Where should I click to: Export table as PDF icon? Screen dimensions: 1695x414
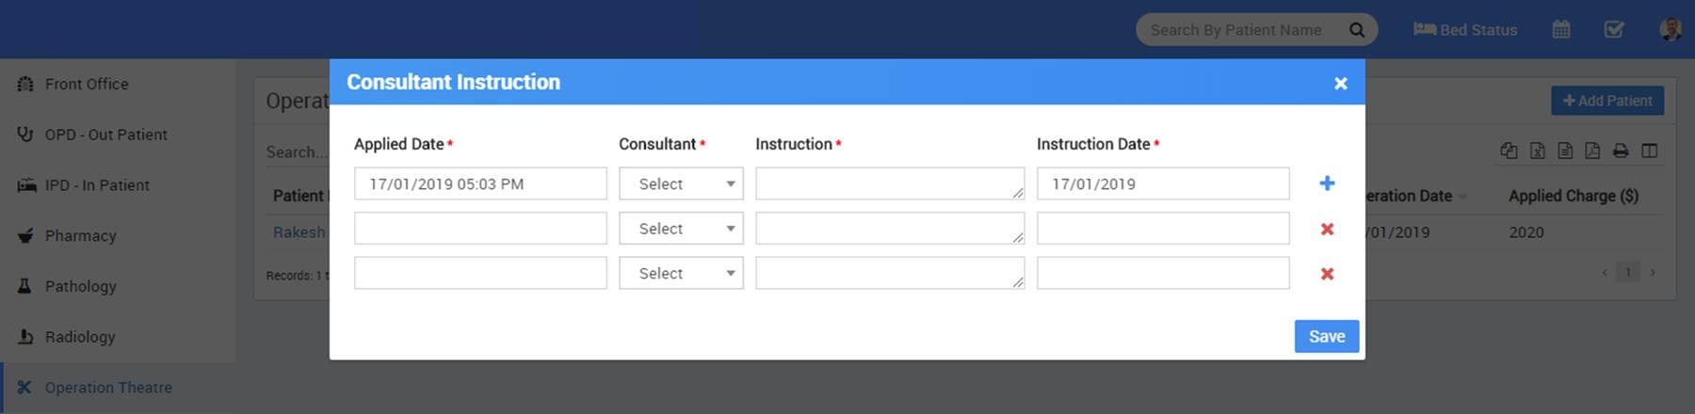[x=1592, y=151]
